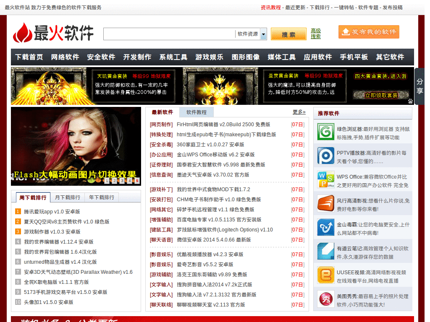Open 搜狗拼音输入法2014 v7.2k正式版

pos(214,285)
